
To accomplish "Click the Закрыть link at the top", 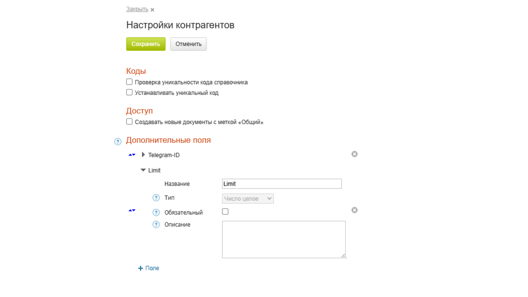I will pos(137,9).
